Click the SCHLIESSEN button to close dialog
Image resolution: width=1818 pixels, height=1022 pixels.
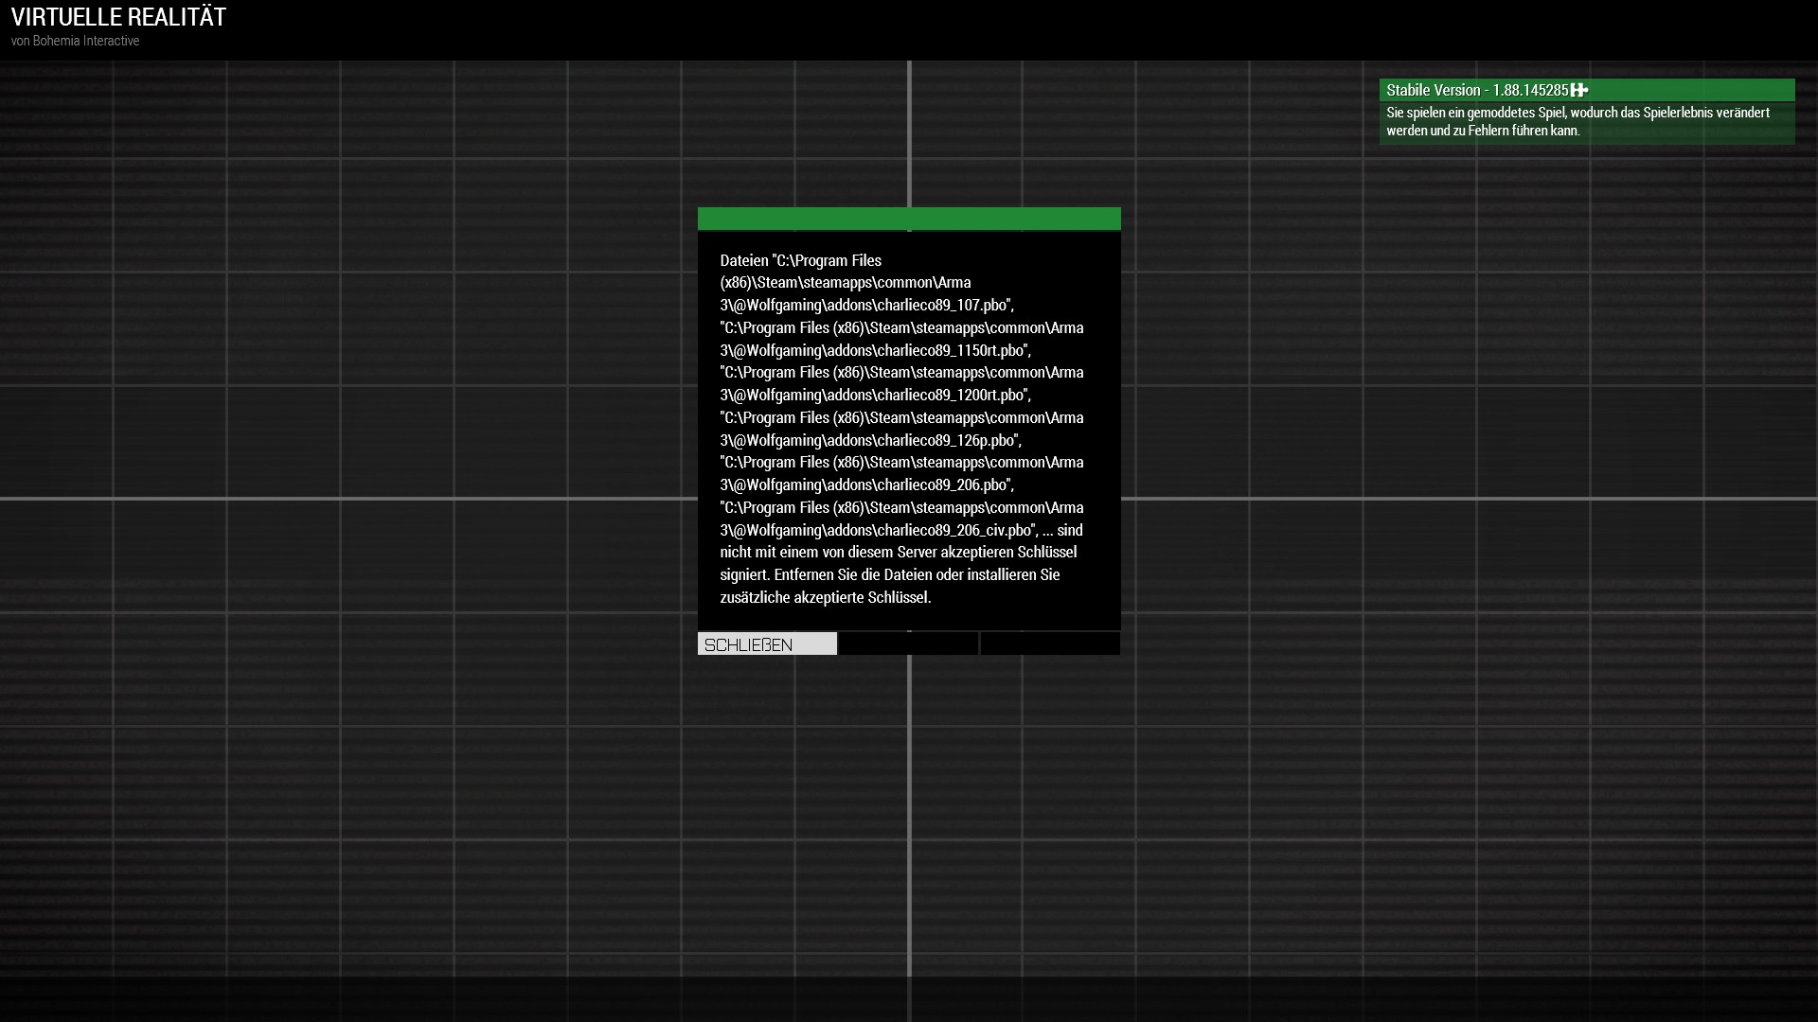point(767,644)
